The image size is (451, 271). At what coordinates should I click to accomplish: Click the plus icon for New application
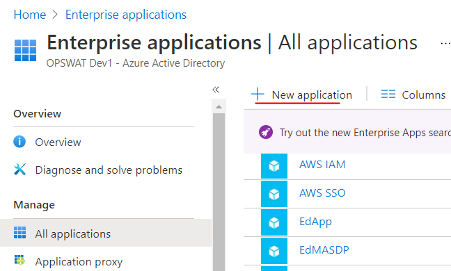(x=258, y=94)
